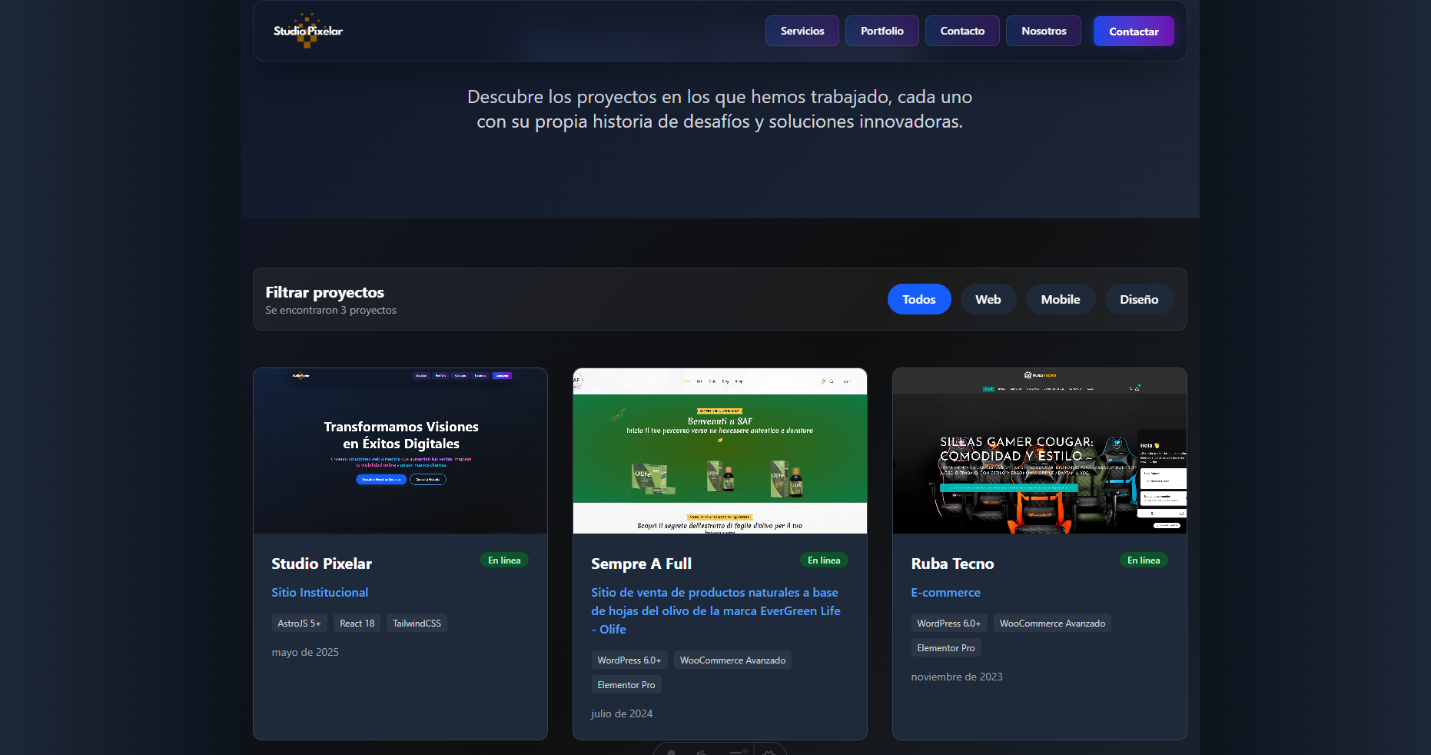
Task: Click En línea badge on Studio Pixelar card
Action: coord(504,560)
